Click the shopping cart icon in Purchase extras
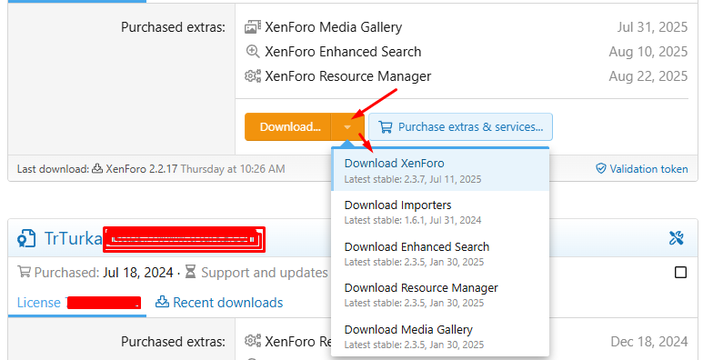This screenshot has height=360, width=703. tap(385, 127)
